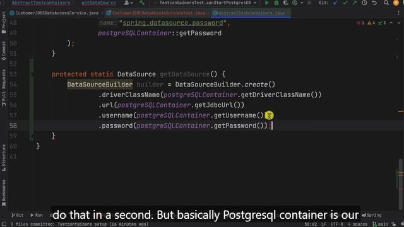Click AbstractTestcontainers breadcrumb

pyautogui.click(x=41, y=3)
